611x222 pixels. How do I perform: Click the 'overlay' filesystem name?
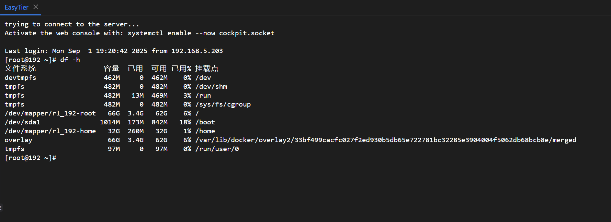[x=18, y=140]
